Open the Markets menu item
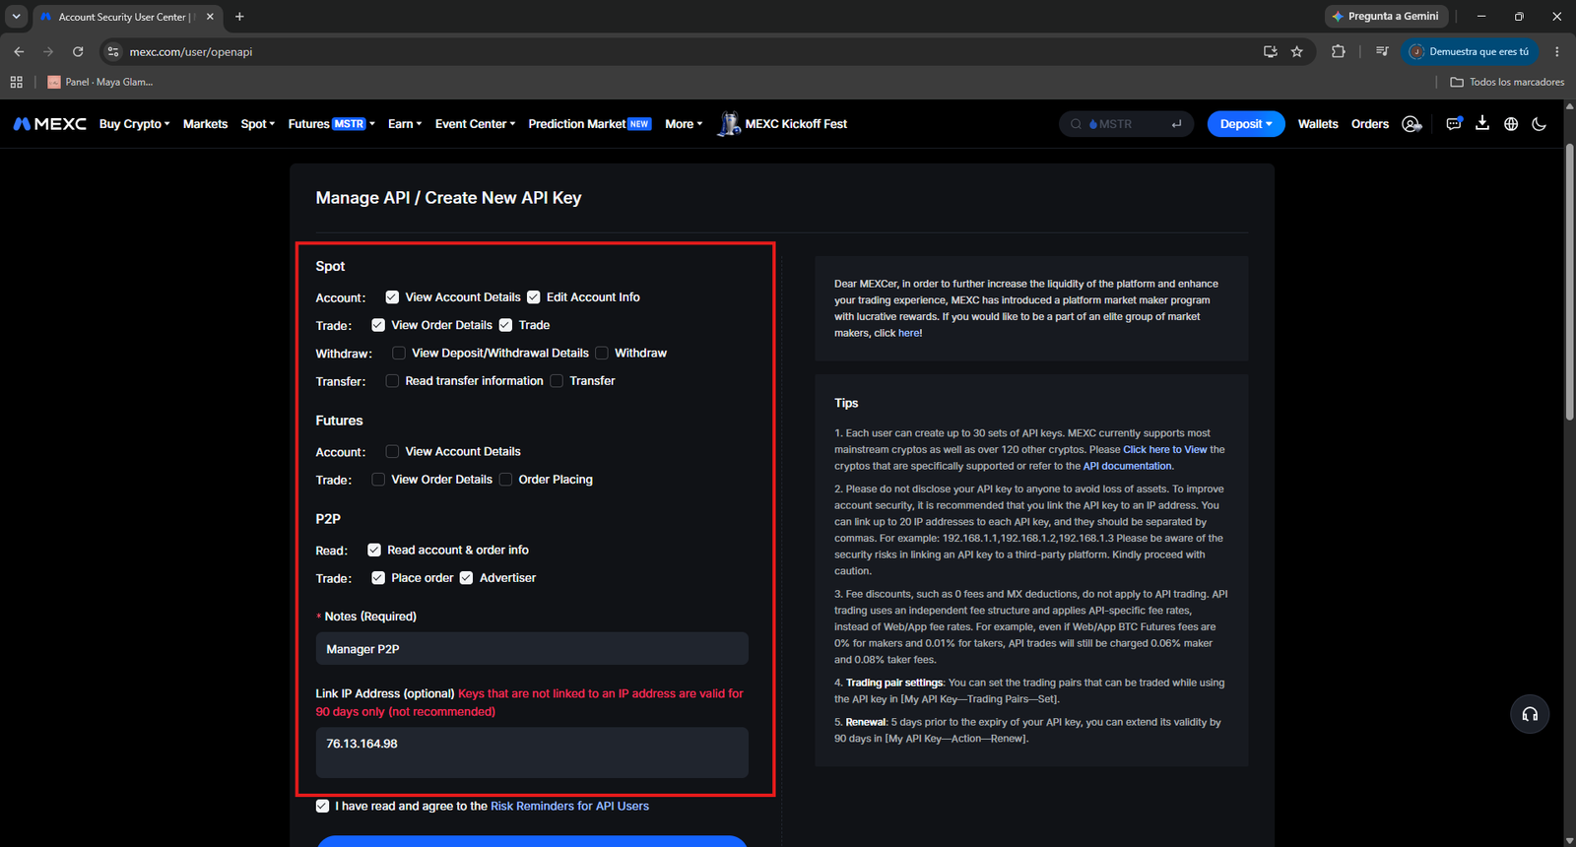This screenshot has width=1576, height=847. [205, 124]
